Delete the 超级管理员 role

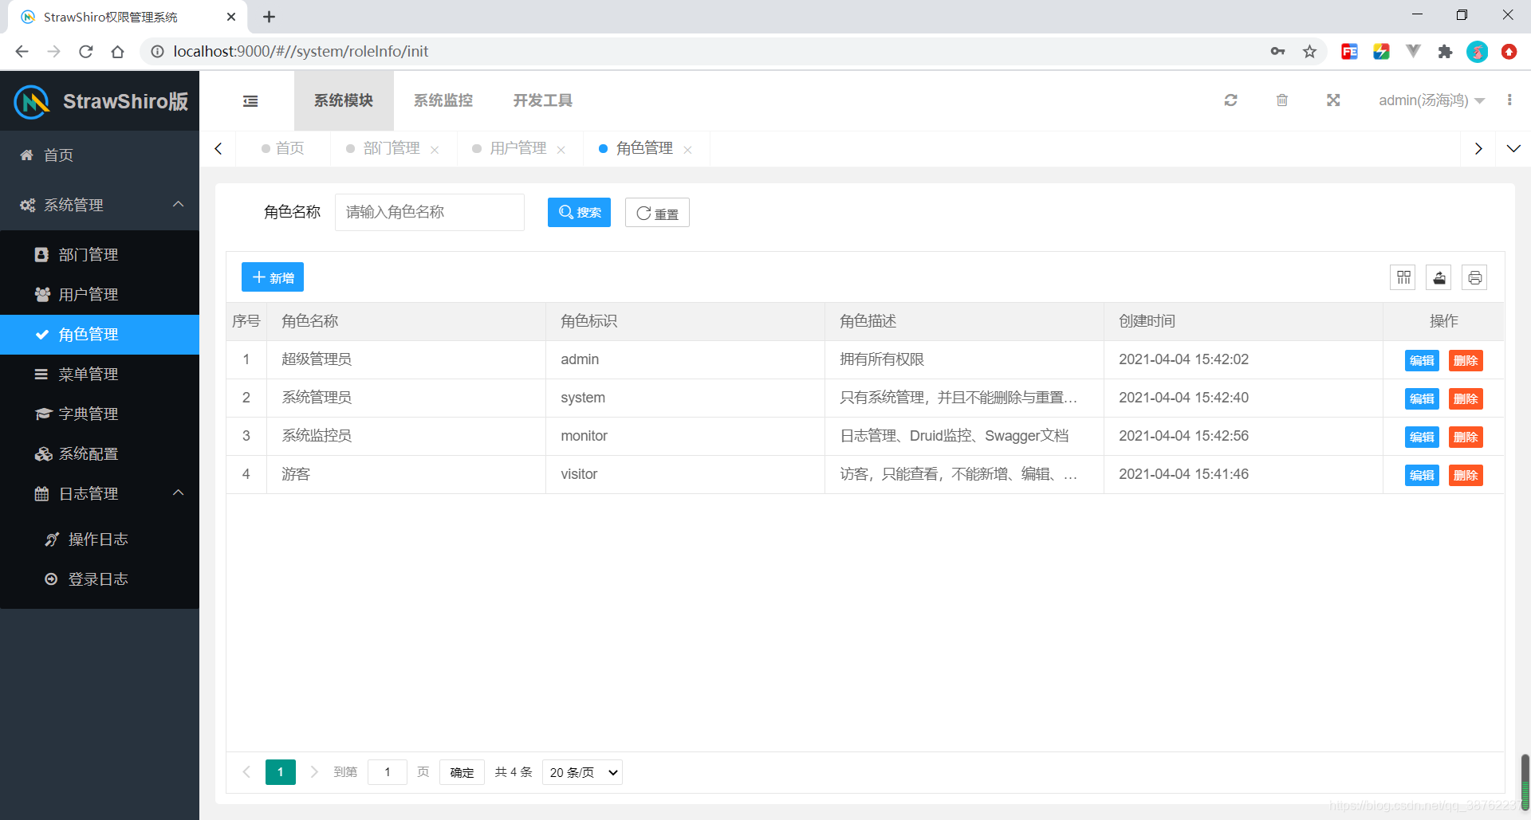tap(1466, 360)
